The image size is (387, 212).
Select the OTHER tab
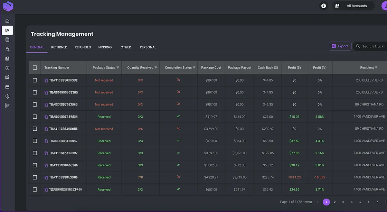(126, 47)
